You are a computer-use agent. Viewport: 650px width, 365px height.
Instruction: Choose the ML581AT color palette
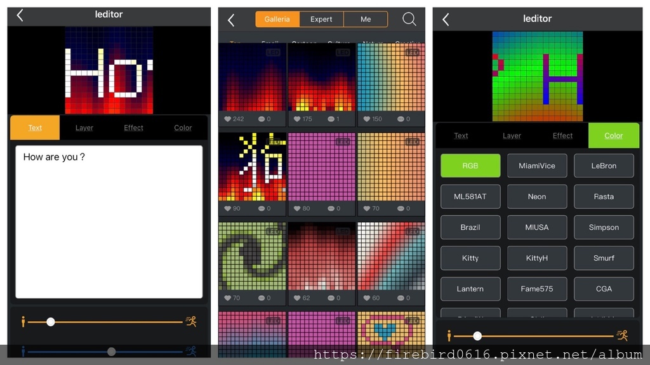pyautogui.click(x=470, y=197)
